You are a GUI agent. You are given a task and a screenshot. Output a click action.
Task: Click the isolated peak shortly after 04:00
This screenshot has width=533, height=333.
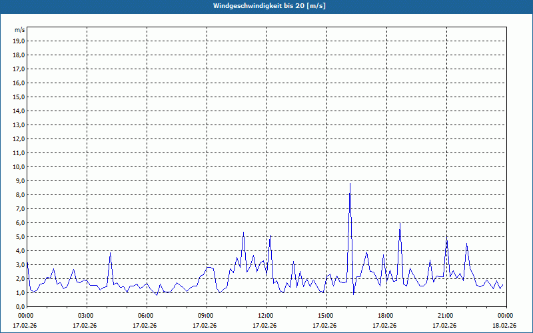pos(110,253)
